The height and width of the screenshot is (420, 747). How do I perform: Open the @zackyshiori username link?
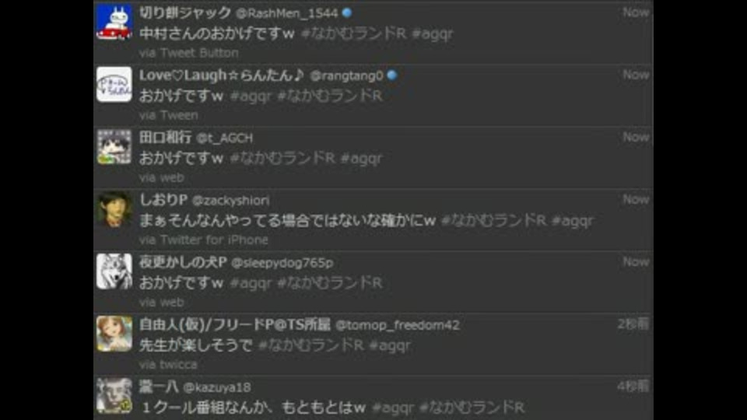tap(230, 201)
